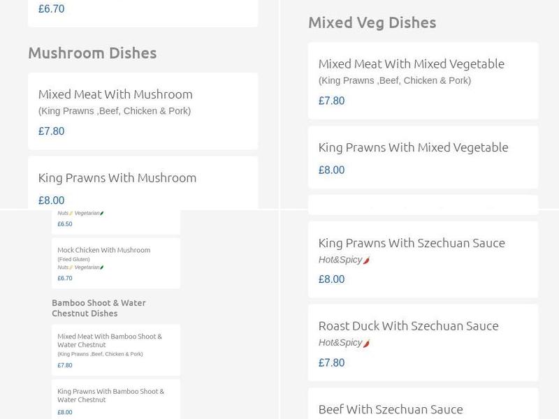Click the Mushroom Dishes section header
The height and width of the screenshot is (419, 559).
[93, 53]
